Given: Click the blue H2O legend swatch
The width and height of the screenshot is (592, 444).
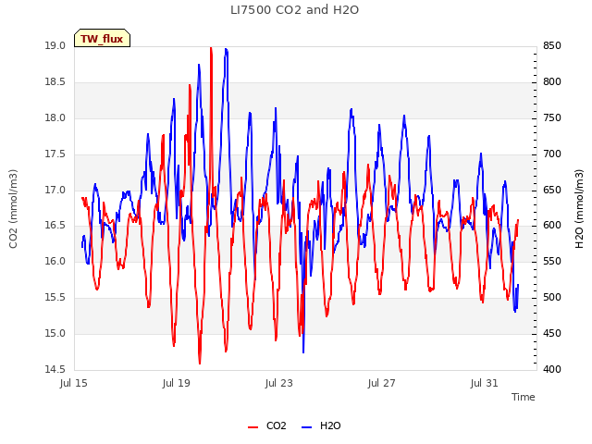Looking at the screenshot, I should coord(306,427).
